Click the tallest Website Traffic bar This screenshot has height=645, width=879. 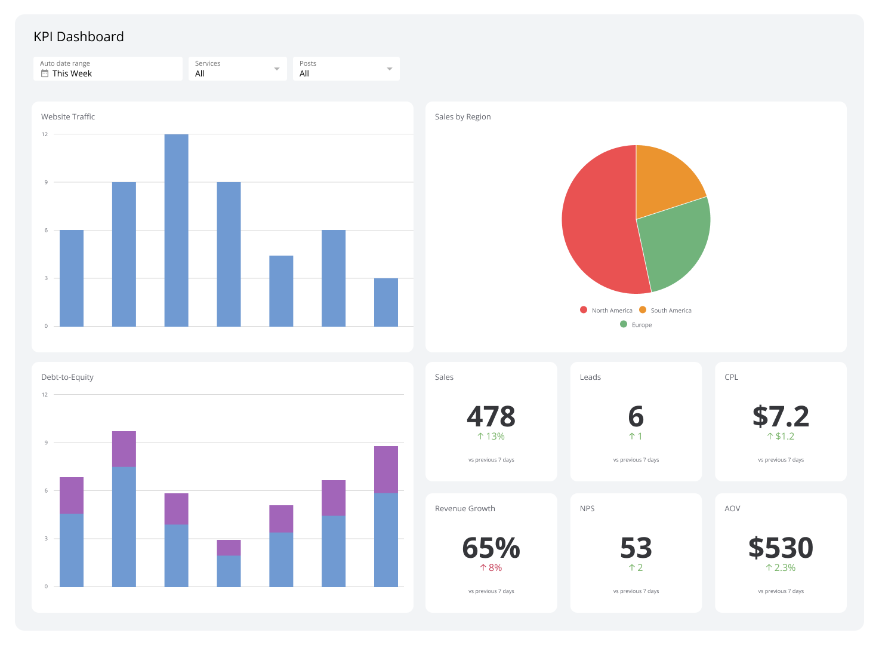click(176, 227)
